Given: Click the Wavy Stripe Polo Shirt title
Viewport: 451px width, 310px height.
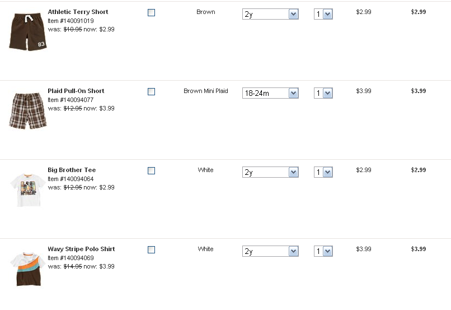Looking at the screenshot, I should [x=81, y=249].
